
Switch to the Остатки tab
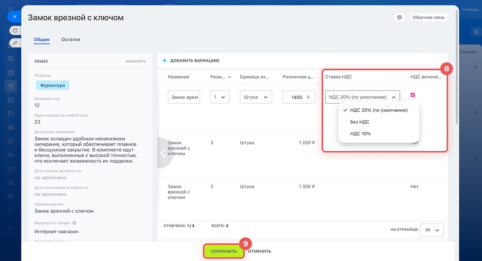point(71,39)
